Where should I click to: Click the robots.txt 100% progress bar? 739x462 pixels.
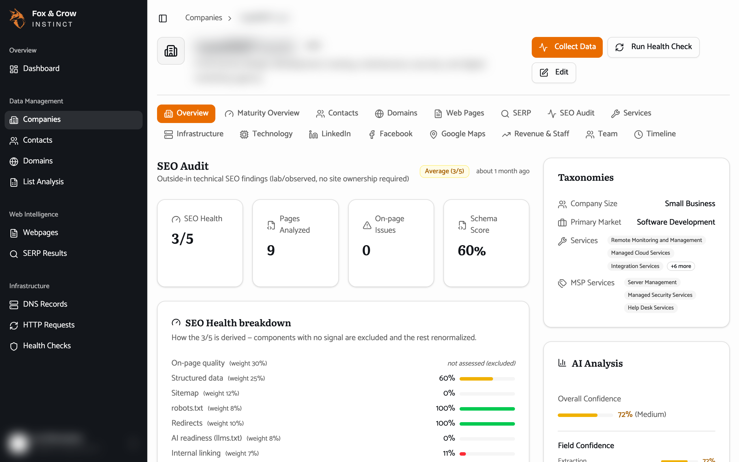click(487, 409)
